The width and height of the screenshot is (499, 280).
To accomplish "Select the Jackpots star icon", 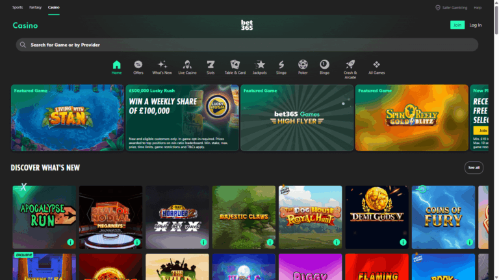I will tap(260, 66).
